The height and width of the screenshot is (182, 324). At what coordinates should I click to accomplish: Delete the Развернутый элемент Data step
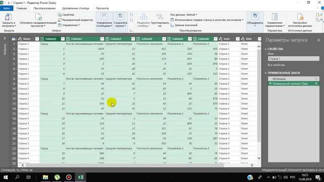point(270,83)
